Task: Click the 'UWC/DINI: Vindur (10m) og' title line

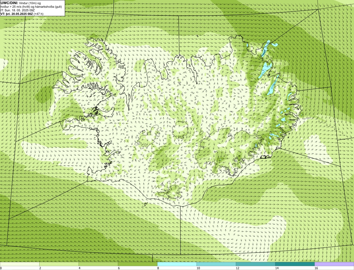Action: (x=21, y=3)
